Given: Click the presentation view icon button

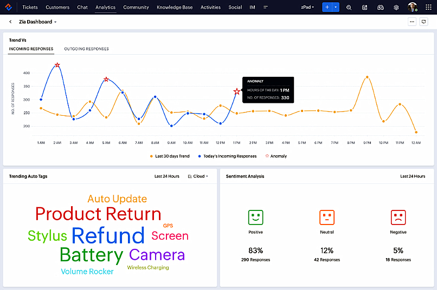Looking at the screenshot, I should [424, 22].
